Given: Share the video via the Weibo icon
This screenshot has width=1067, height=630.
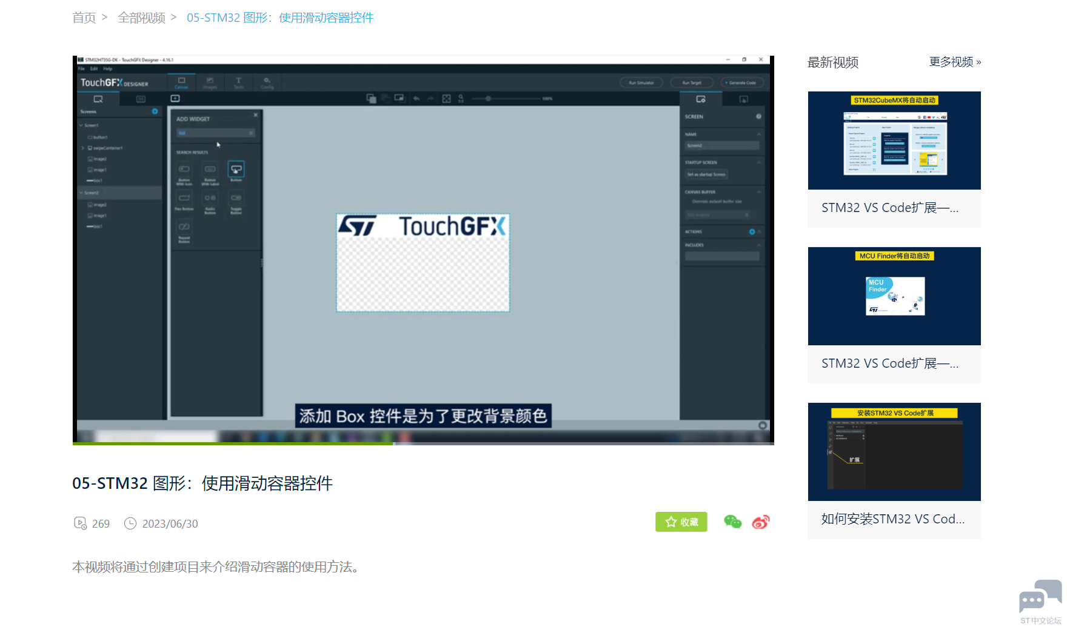Looking at the screenshot, I should point(761,522).
